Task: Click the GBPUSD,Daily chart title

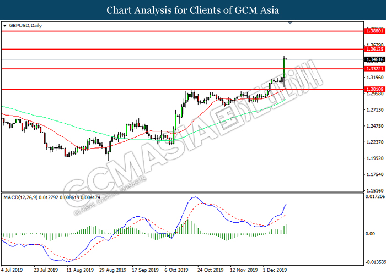Action: point(25,25)
